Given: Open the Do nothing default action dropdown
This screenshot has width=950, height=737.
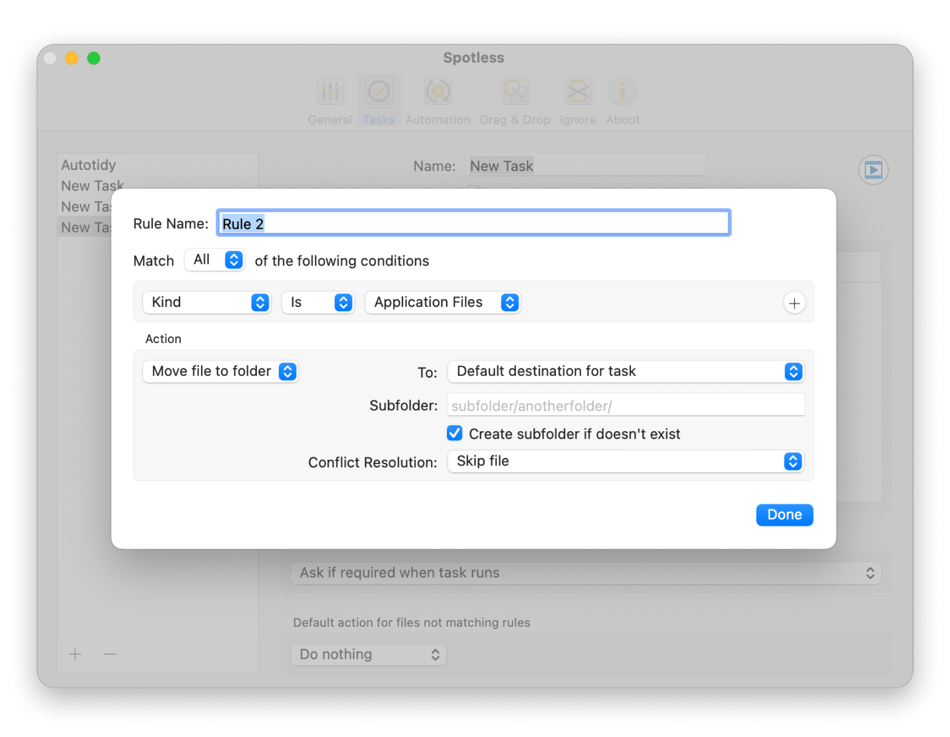Looking at the screenshot, I should coord(368,654).
